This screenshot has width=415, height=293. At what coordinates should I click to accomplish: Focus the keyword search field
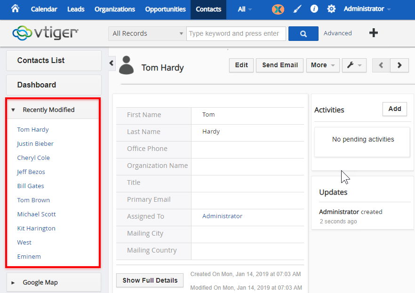coord(236,33)
